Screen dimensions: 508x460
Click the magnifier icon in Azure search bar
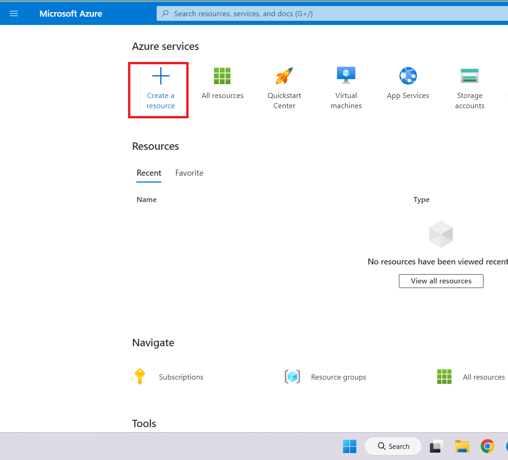(165, 13)
